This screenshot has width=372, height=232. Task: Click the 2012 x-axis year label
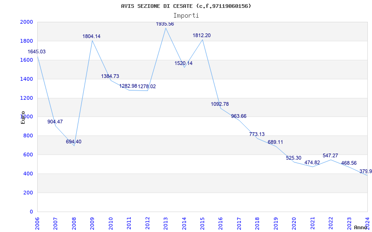pos(147,223)
